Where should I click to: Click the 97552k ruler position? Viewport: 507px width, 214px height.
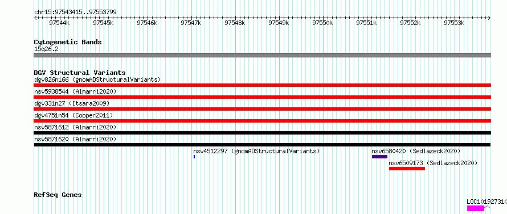(410, 23)
